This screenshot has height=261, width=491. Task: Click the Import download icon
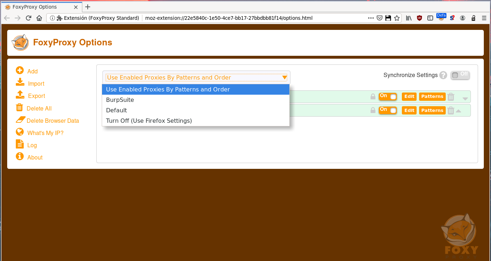tap(20, 82)
